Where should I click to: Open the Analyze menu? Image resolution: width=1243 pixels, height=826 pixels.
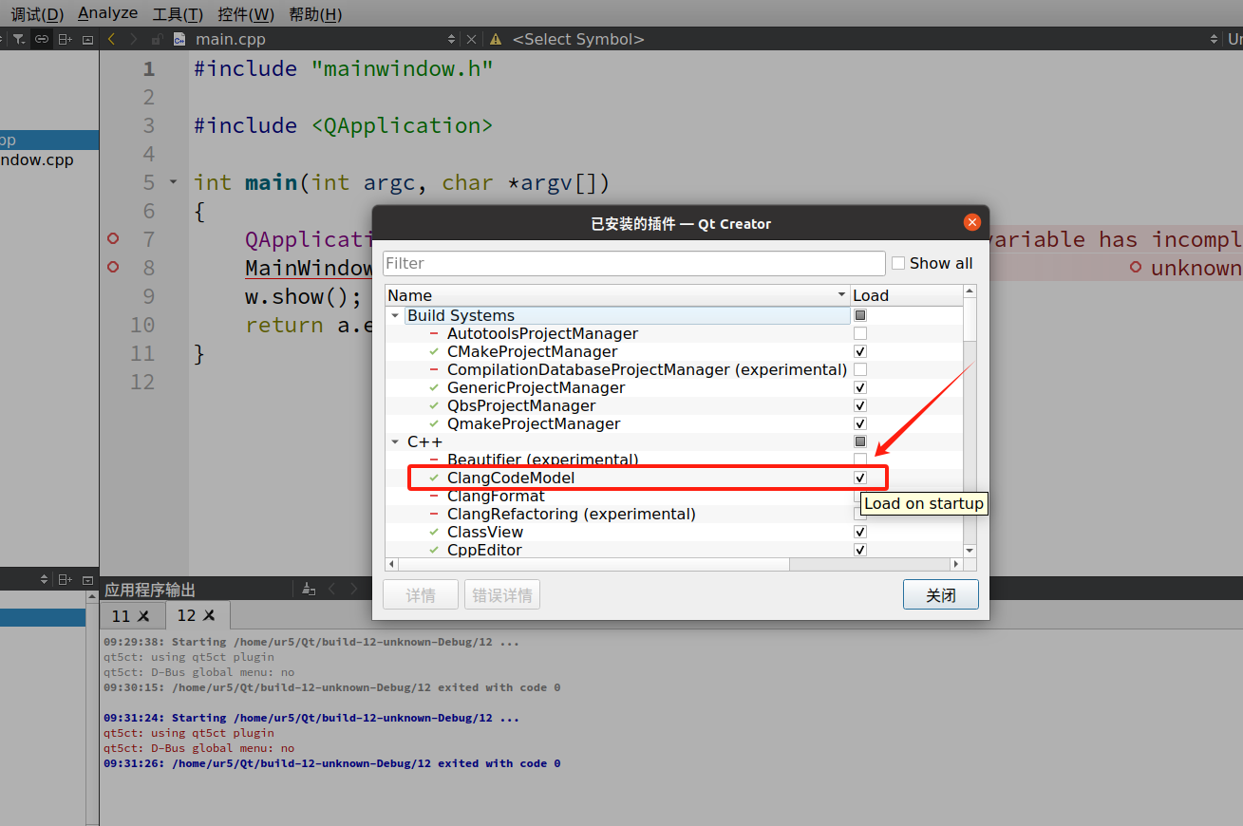click(107, 13)
